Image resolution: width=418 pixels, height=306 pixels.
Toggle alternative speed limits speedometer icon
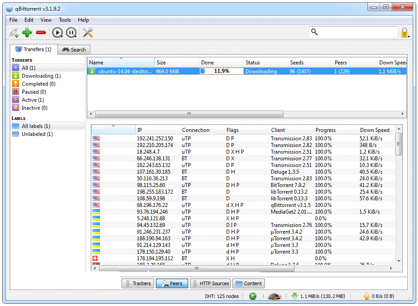pos(275,296)
